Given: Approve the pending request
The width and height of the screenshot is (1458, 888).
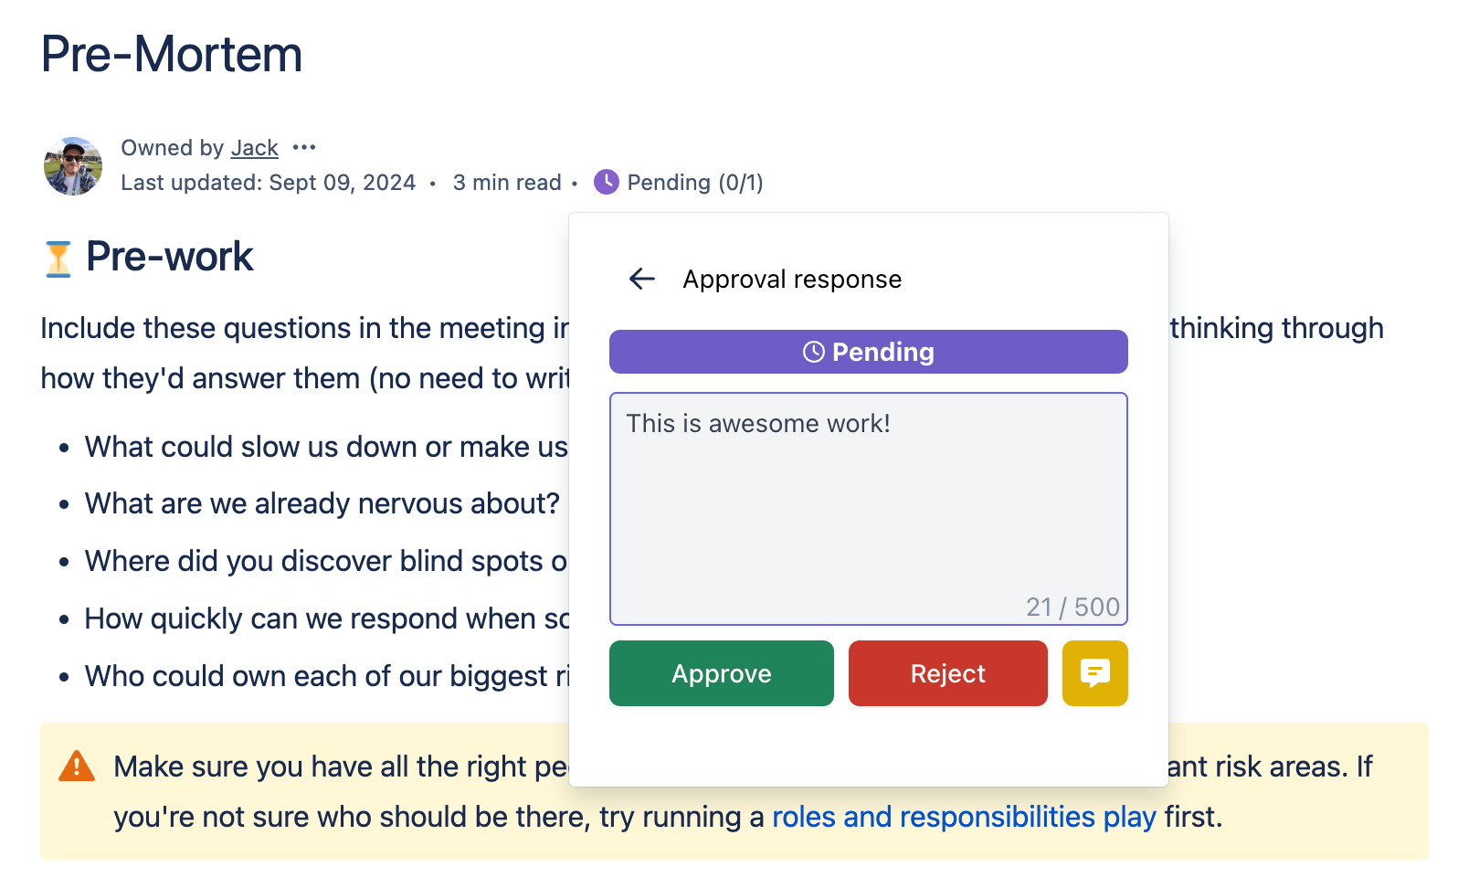Looking at the screenshot, I should click(x=721, y=673).
